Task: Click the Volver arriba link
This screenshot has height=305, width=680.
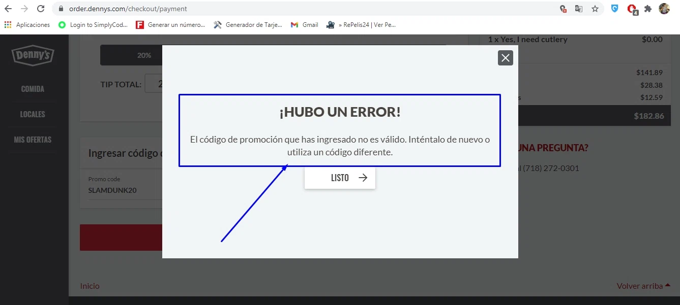Action: coord(643,286)
